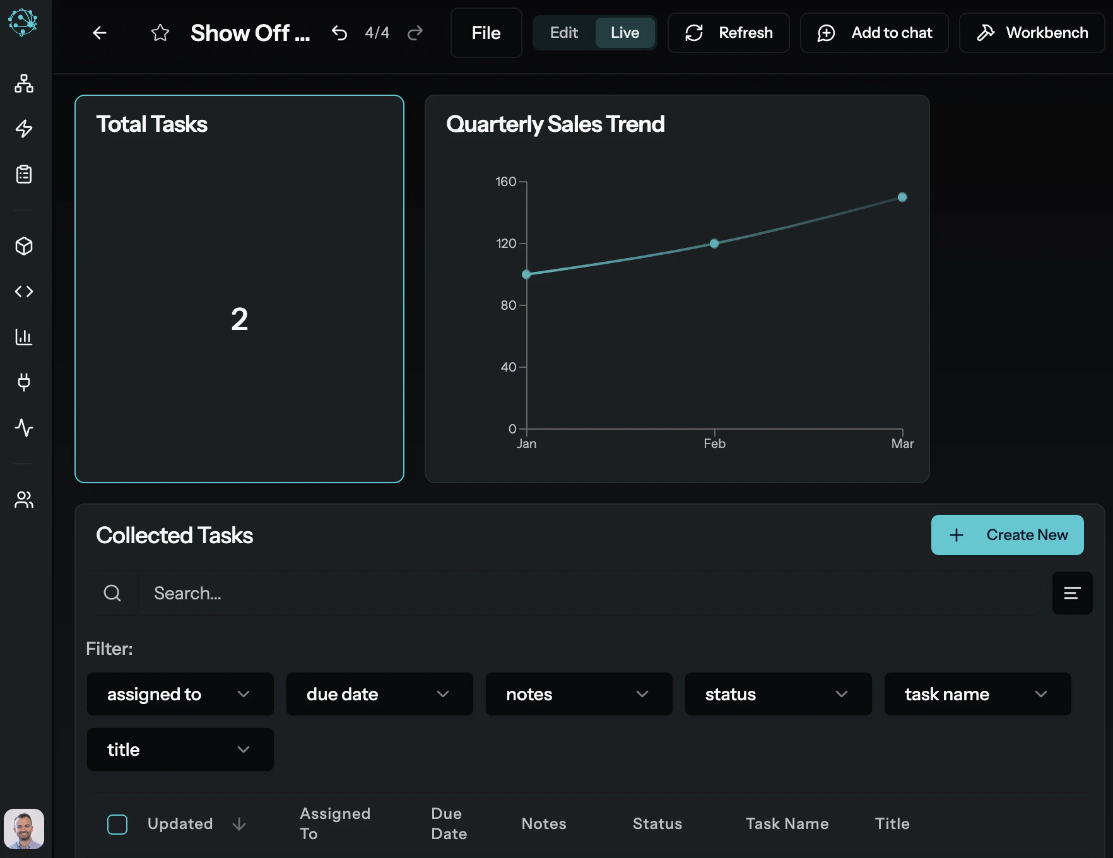Star the Show Off dashboard
This screenshot has width=1113, height=858.
tap(160, 33)
